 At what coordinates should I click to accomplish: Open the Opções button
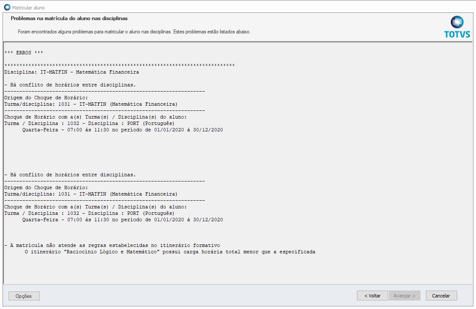pyautogui.click(x=24, y=296)
